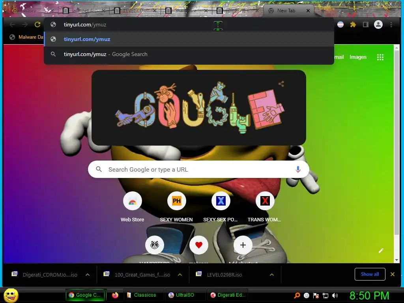The image size is (404, 303).
Task: Open the Google apps grid
Action: 380,57
